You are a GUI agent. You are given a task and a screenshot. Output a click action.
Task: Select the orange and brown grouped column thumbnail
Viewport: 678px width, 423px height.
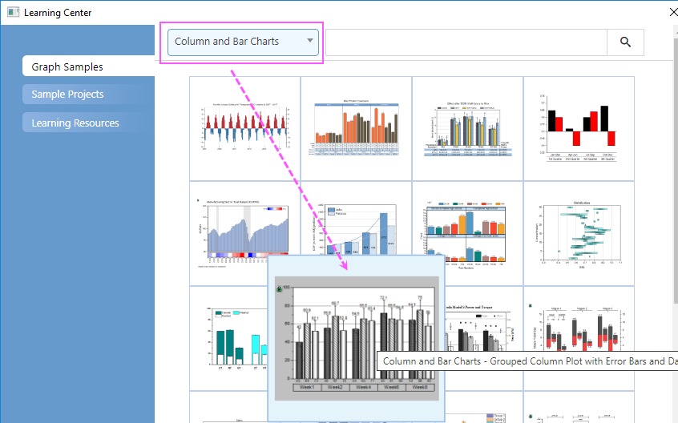pos(357,128)
